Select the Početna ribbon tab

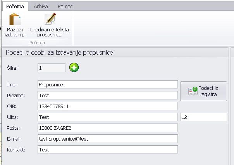15,7
